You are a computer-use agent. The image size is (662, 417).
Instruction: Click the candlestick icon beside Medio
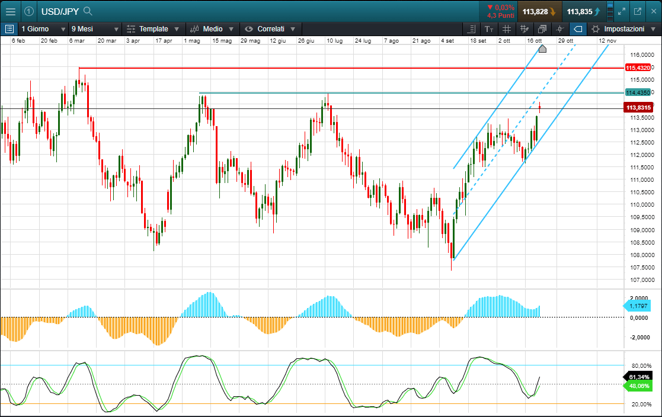[x=194, y=28]
